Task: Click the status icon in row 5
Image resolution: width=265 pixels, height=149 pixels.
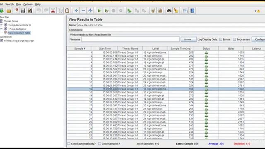Action: click(x=206, y=66)
